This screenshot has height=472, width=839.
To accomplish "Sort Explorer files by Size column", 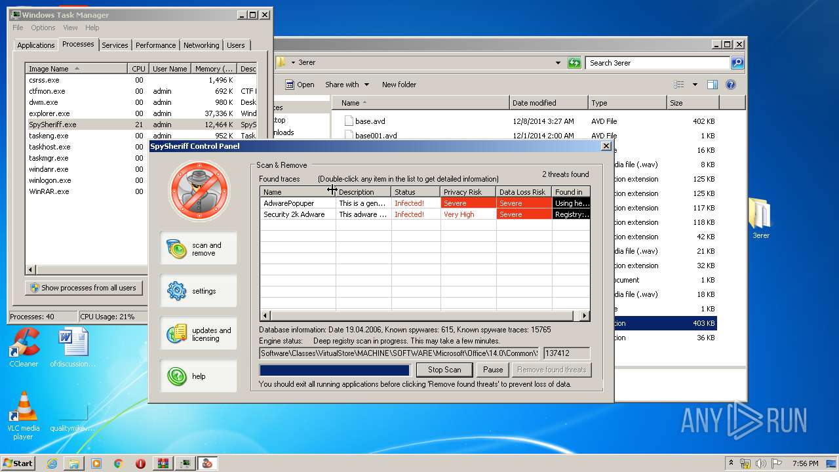I will pyautogui.click(x=693, y=103).
